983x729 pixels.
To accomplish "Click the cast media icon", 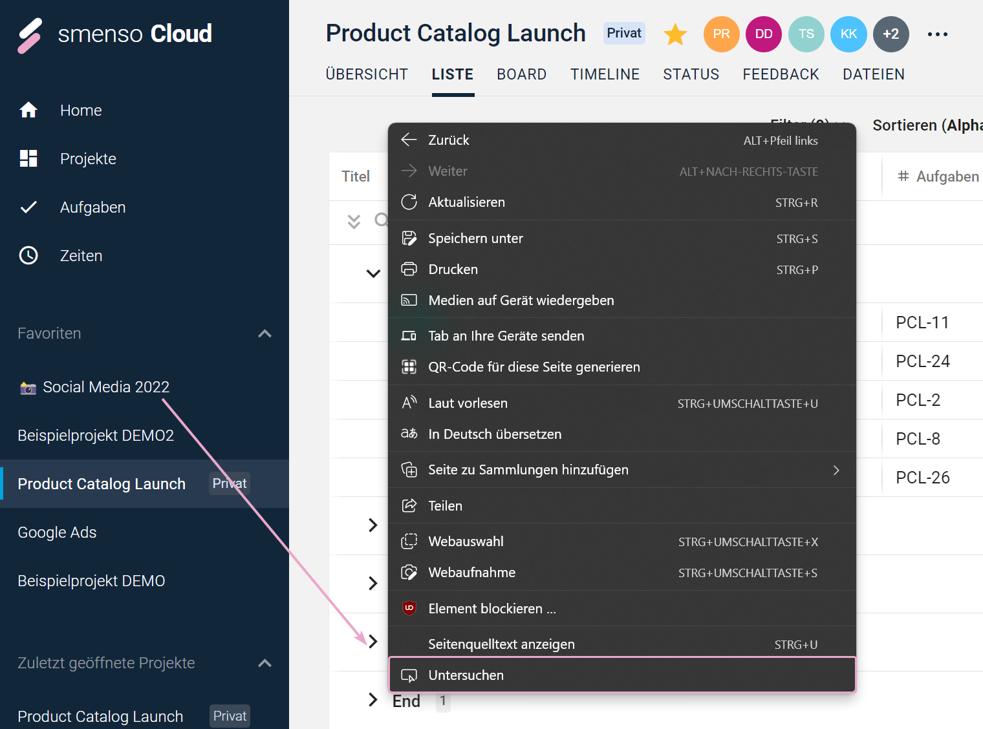I will coord(409,300).
